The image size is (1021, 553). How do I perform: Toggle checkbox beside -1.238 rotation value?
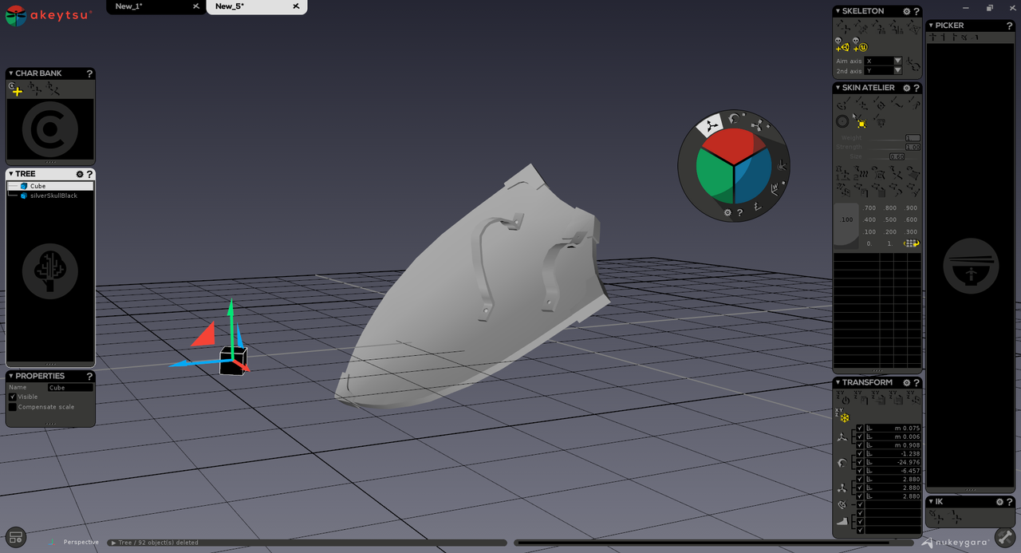point(860,454)
